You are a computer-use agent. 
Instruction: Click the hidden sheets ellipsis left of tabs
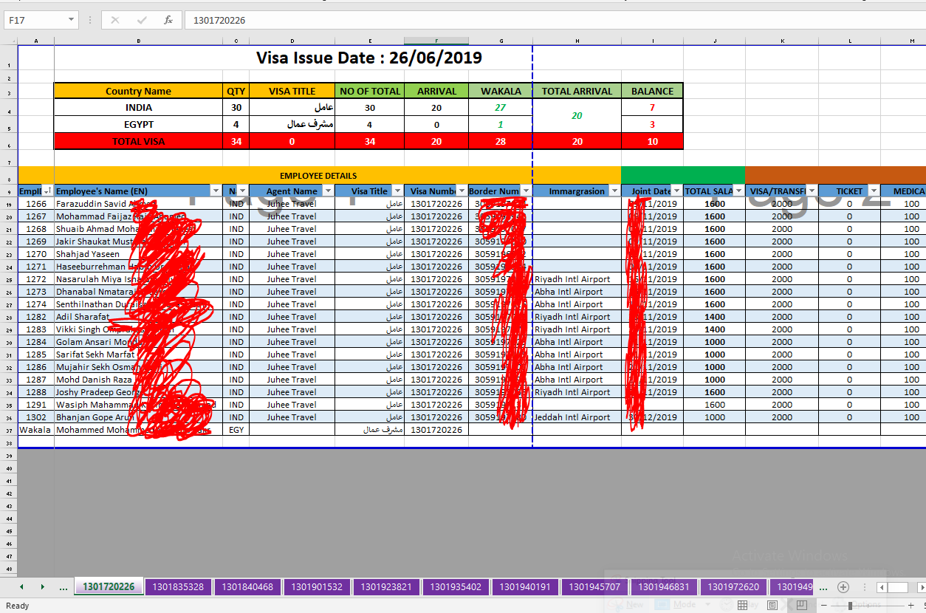(64, 588)
